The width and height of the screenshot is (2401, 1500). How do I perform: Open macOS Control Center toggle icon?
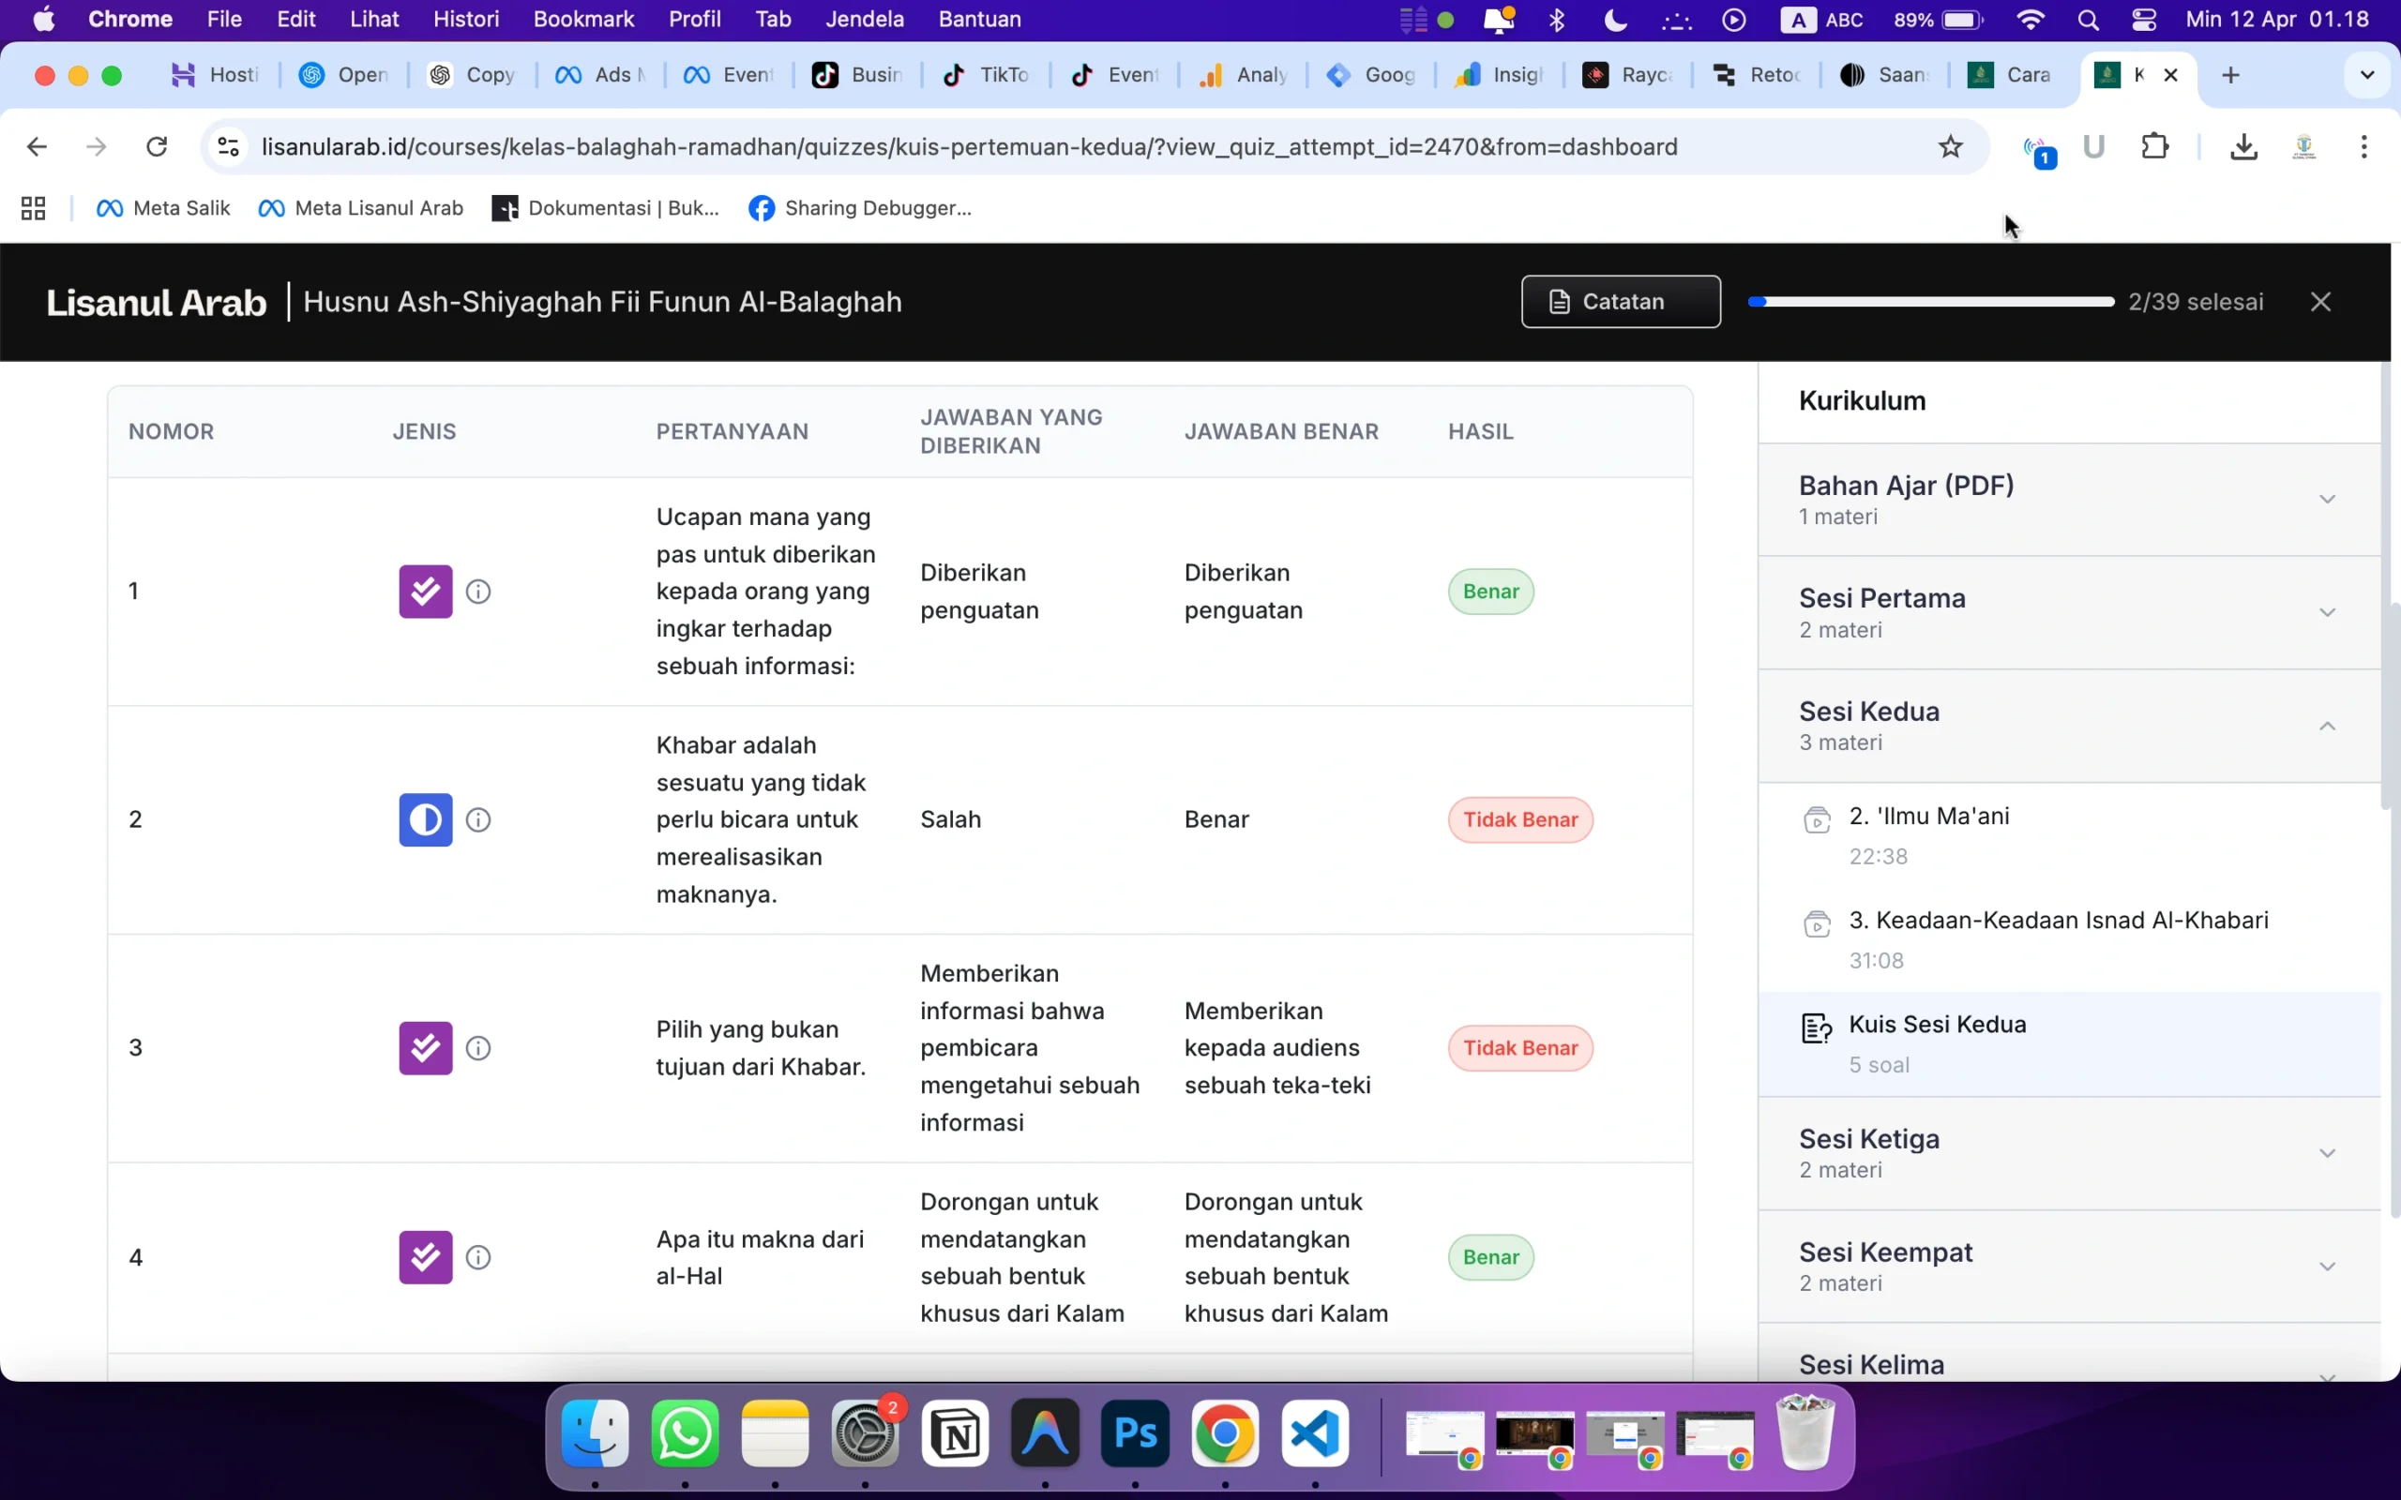pyautogui.click(x=2143, y=20)
